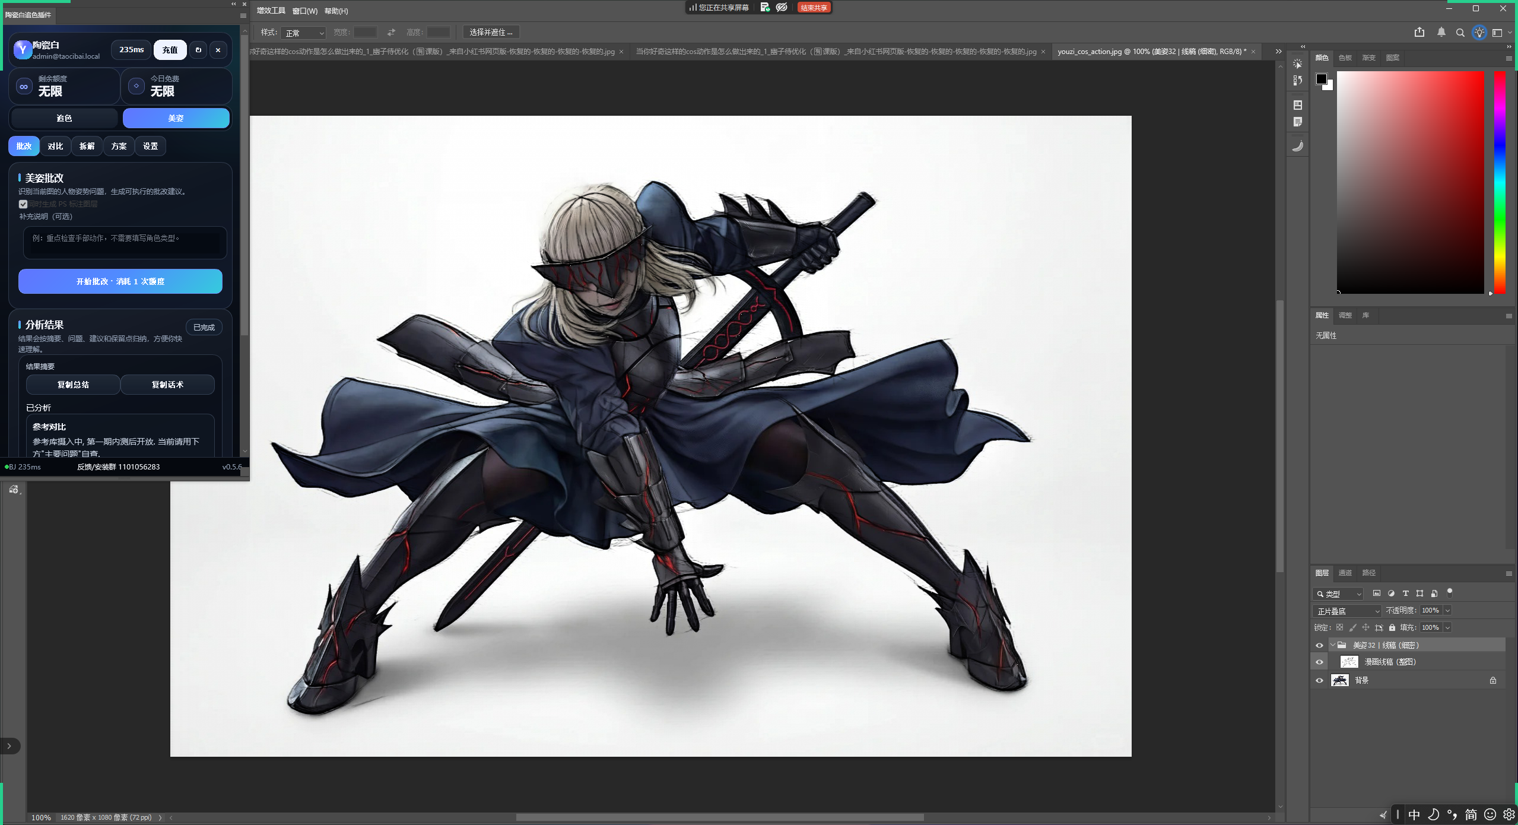The height and width of the screenshot is (825, 1518).
Task: Open the Properties-style dock icon below History
Action: (x=1298, y=105)
